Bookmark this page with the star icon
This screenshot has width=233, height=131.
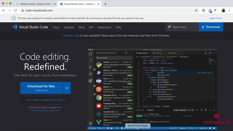[196, 11]
